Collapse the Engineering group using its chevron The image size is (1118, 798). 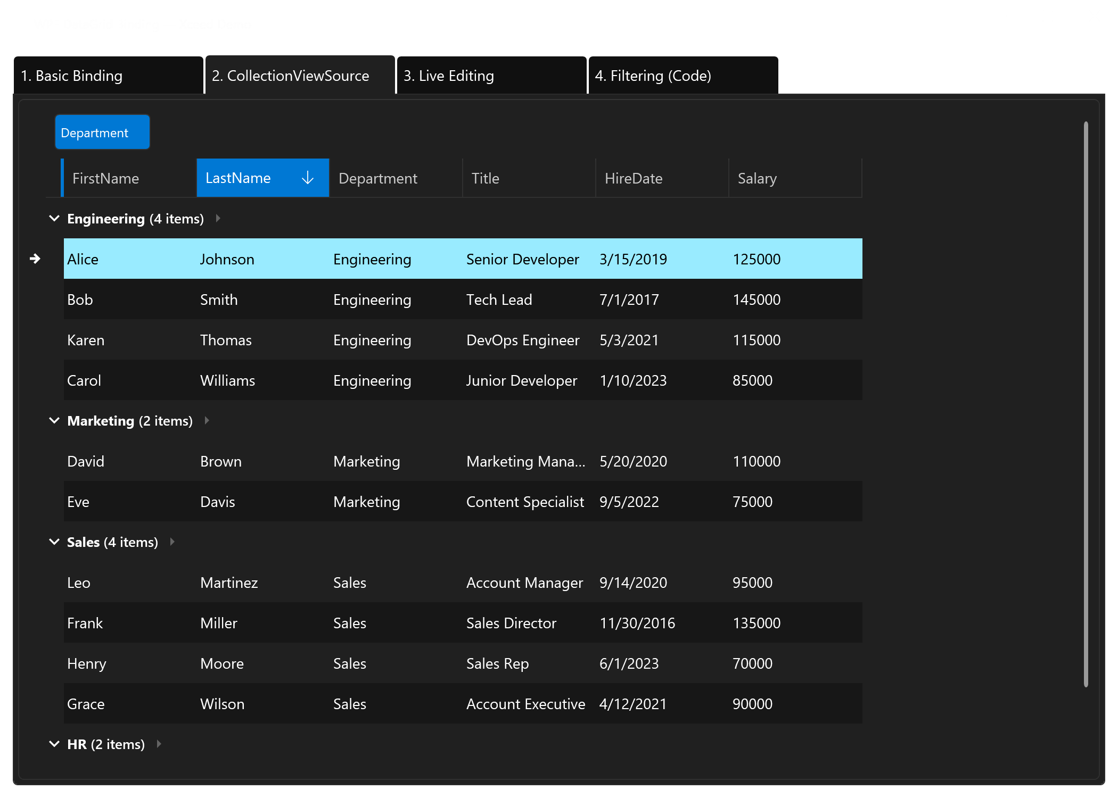pyautogui.click(x=53, y=218)
